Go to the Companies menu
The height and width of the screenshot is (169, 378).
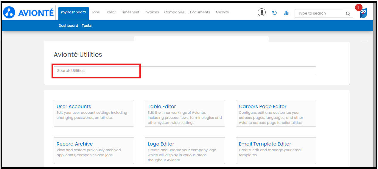(x=174, y=12)
